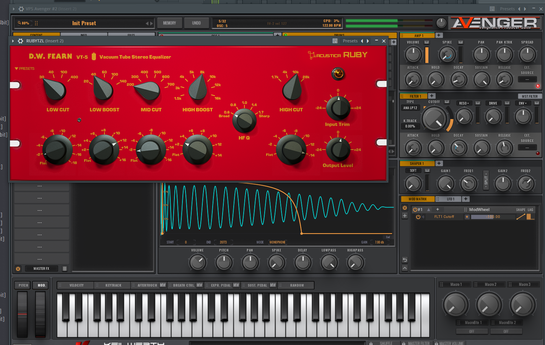Select next preset arrow in RUBYTZL window
Screen dimensions: 545x345
[368, 41]
